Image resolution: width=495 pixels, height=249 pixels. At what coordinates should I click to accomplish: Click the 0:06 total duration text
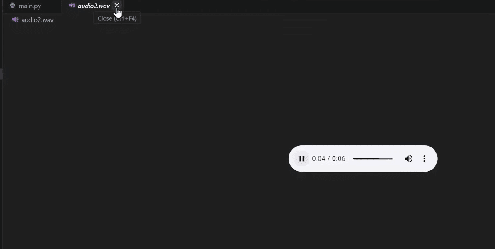(x=339, y=158)
